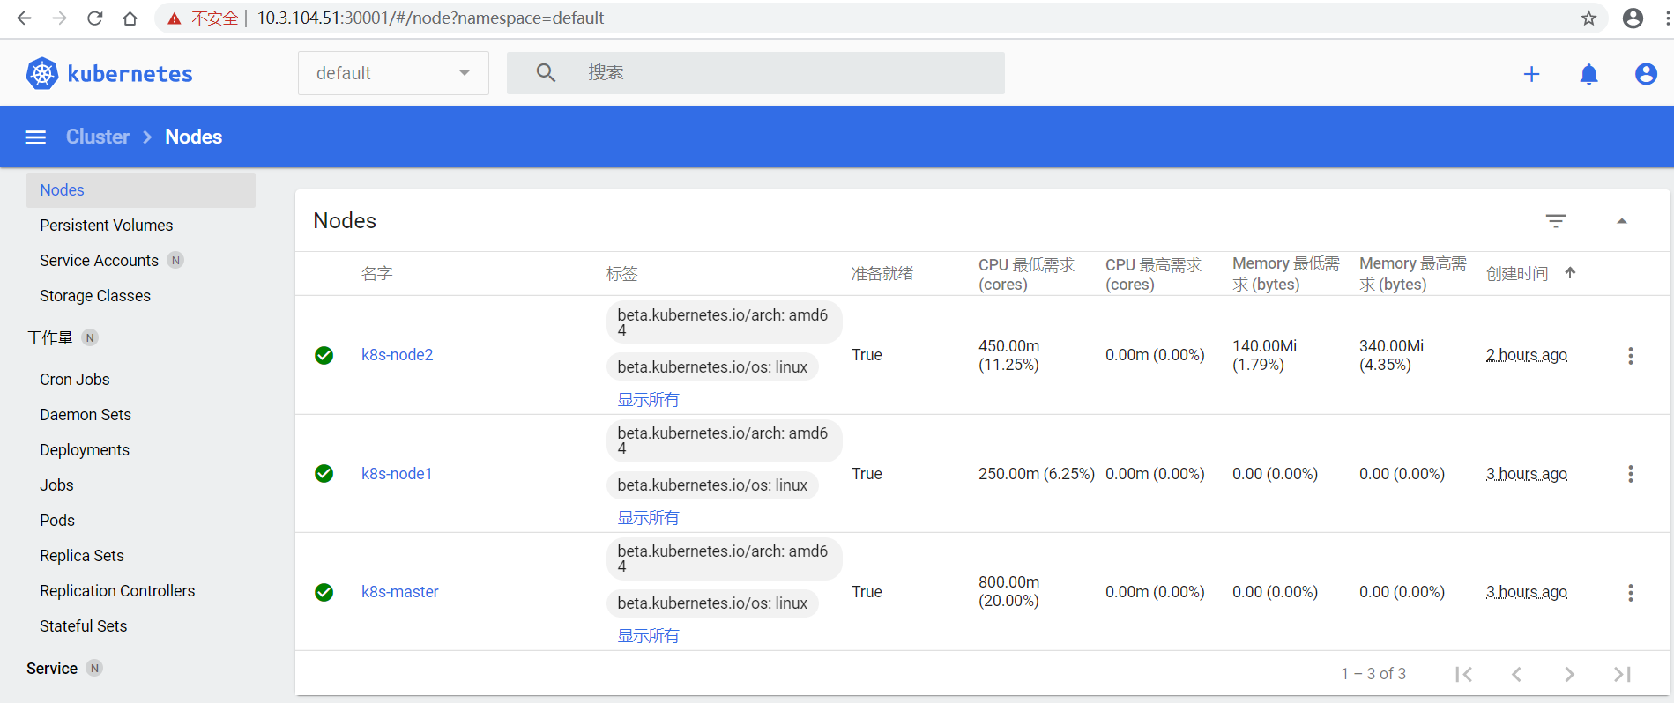
Task: Select Persistent Volumes in sidebar
Action: pyautogui.click(x=106, y=226)
